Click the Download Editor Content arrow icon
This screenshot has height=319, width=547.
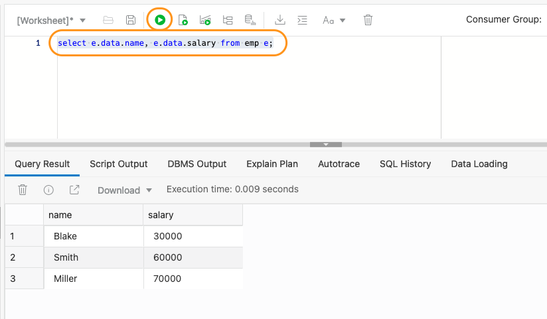pos(279,20)
